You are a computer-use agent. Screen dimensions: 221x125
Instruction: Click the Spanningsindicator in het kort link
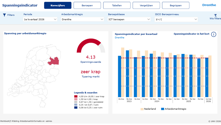191,34
